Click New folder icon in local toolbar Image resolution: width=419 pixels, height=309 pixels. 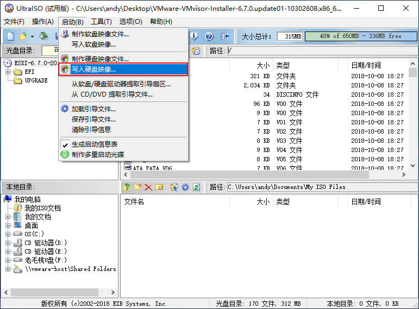pos(137,187)
